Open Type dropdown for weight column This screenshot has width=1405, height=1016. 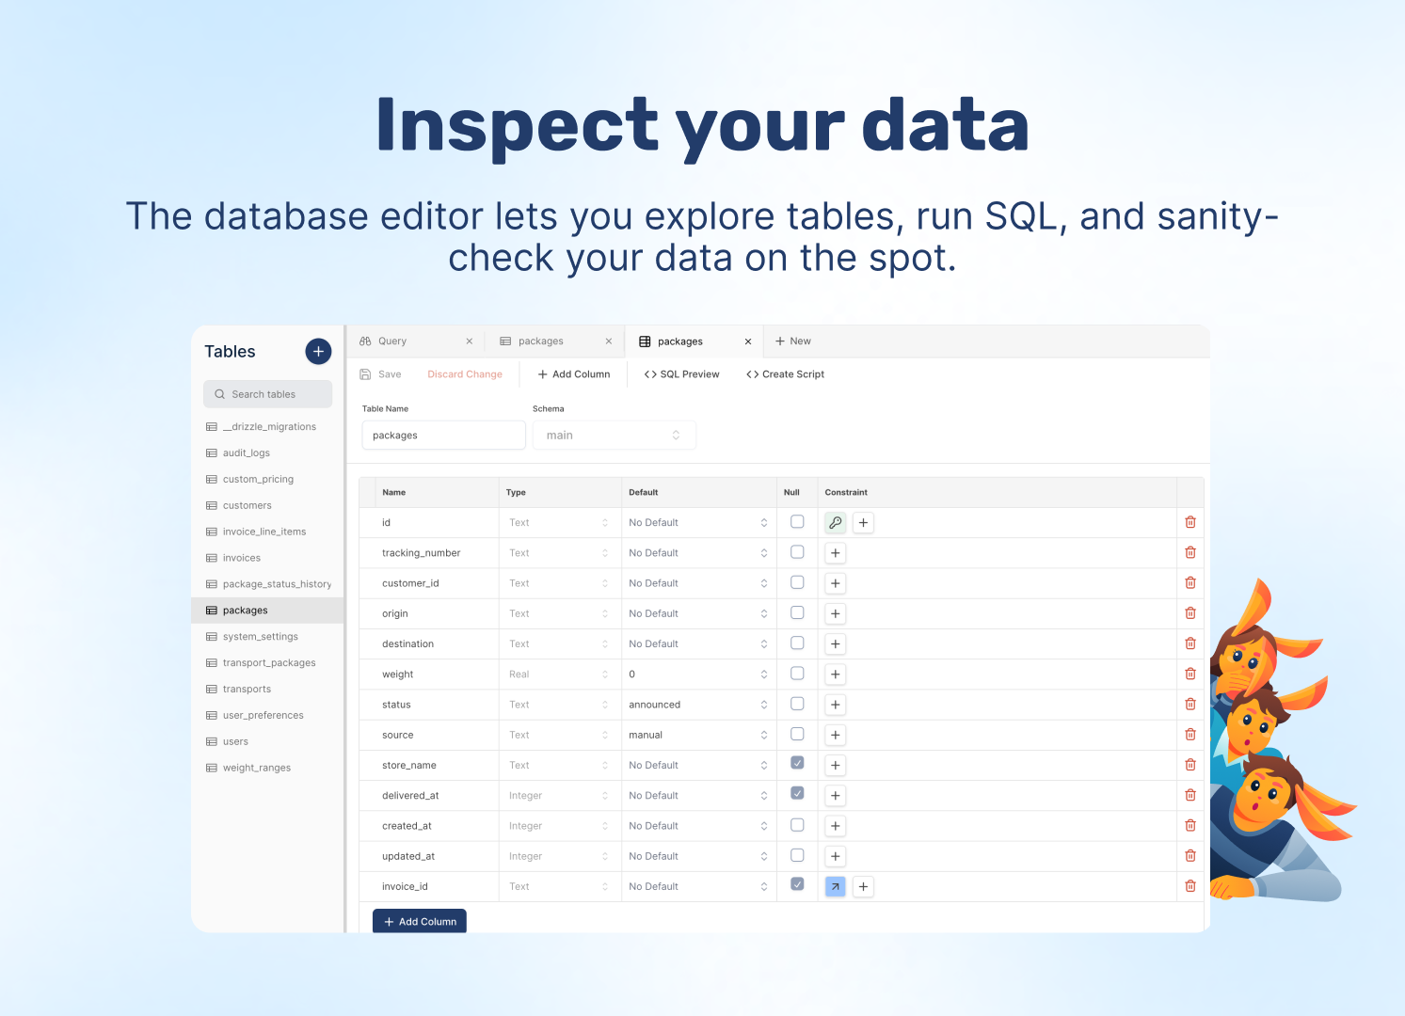(x=559, y=675)
